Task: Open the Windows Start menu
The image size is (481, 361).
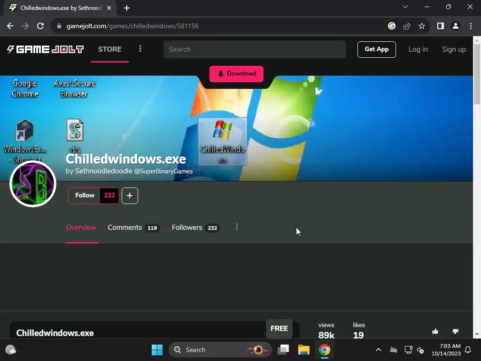Action: 157,350
